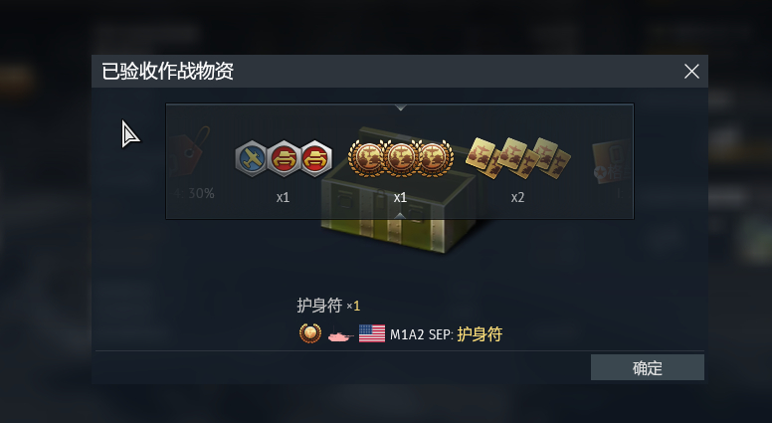Click the yellow 护身符 reward link

(480, 334)
